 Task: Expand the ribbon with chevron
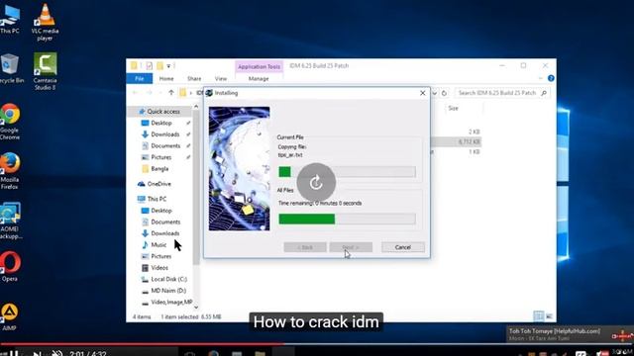click(x=541, y=78)
